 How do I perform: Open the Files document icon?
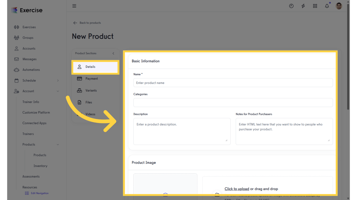click(x=80, y=102)
